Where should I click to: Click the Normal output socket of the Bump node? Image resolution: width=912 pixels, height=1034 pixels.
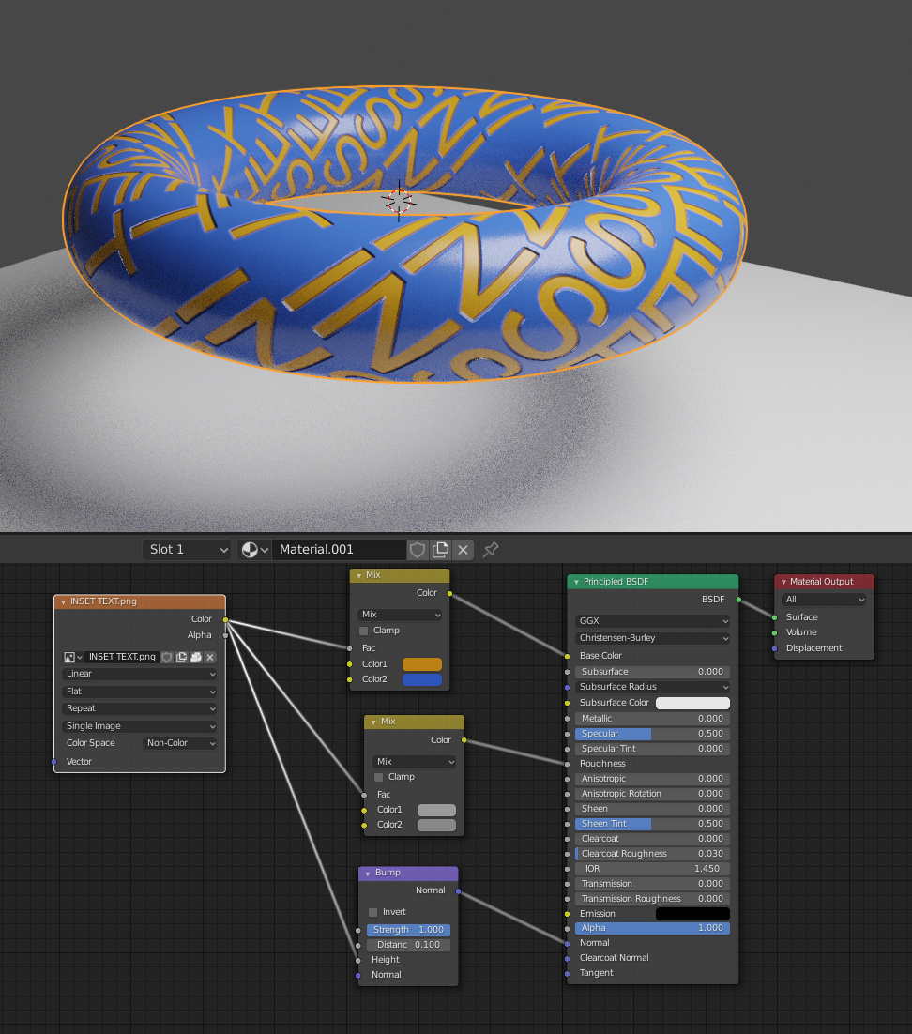(x=458, y=890)
